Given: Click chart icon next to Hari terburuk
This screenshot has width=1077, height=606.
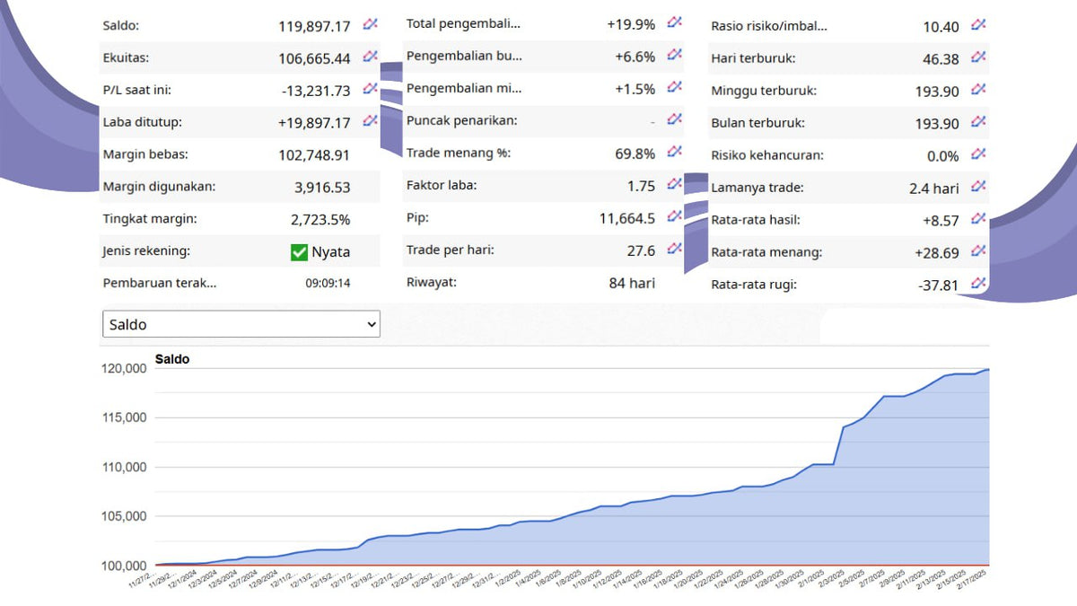Looking at the screenshot, I should pos(979,58).
